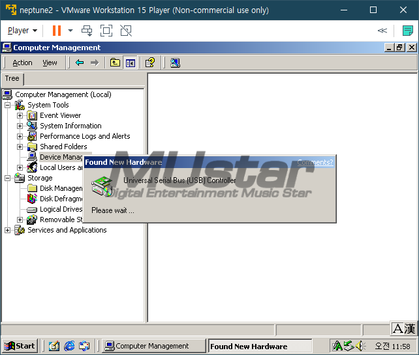Switch to Computer Management taskbar button

[x=153, y=346]
